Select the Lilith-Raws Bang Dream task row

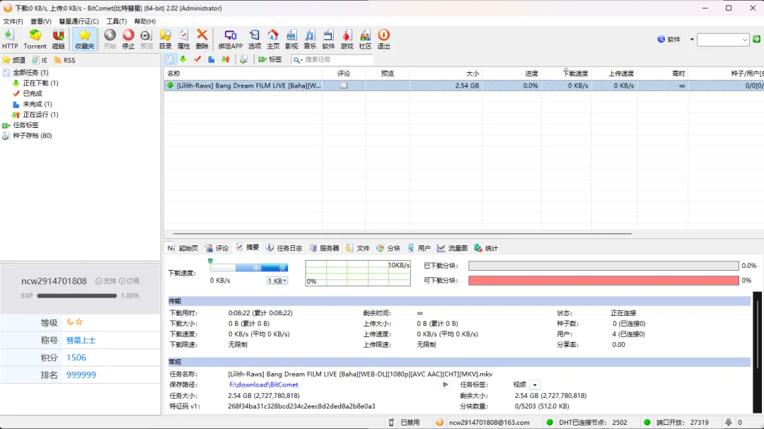(464, 86)
